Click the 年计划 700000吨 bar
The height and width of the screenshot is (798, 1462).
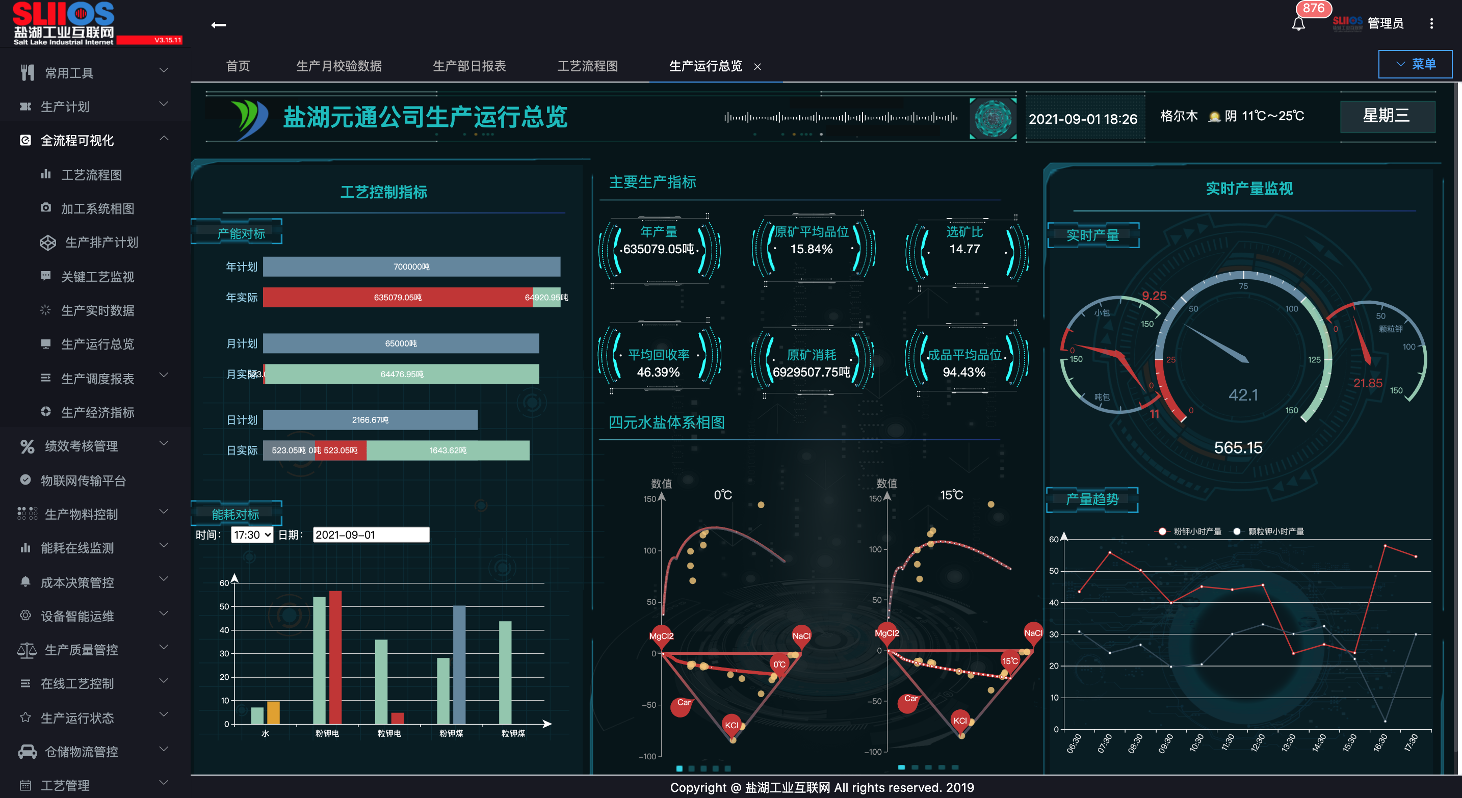click(411, 267)
